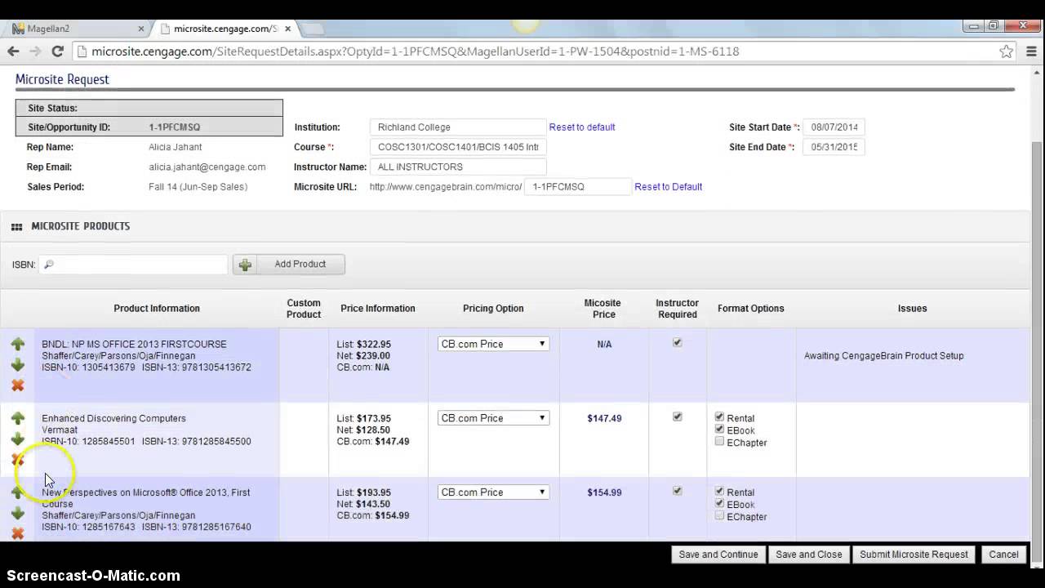
Task: Edit the Course field
Action: pos(458,147)
